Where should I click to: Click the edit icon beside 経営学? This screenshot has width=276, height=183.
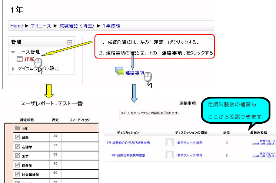coord(17,164)
